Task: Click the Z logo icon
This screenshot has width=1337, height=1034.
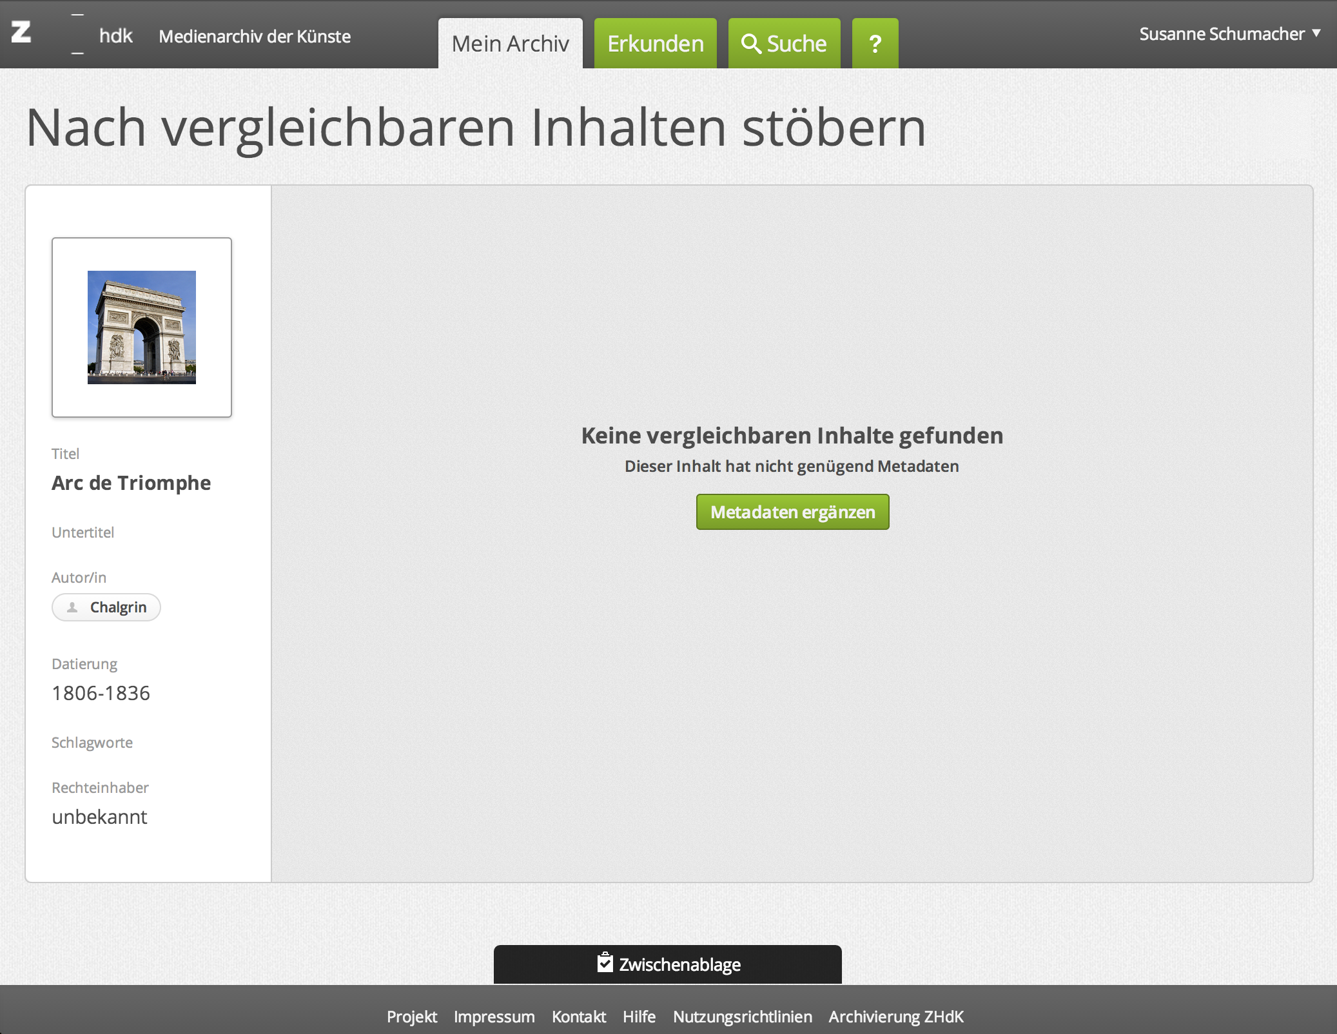Action: tap(21, 32)
